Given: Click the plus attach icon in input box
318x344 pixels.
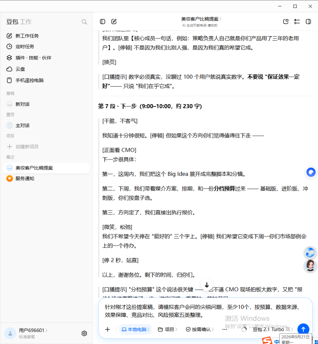Looking at the screenshot, I should coord(107,329).
